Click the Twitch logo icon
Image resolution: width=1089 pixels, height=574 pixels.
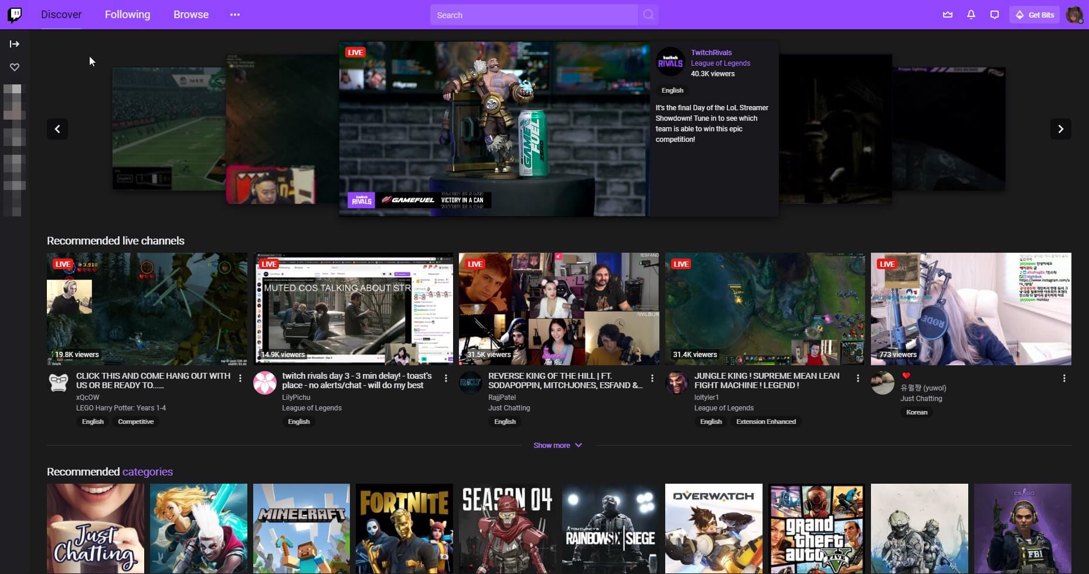(15, 14)
